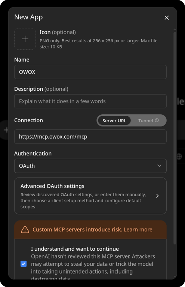Edit the server URL https://mcp.owox.com/mcp
Screen dimensions: 185x287
[x=90, y=136]
